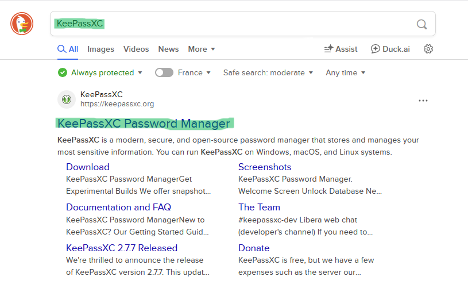Open the DuckDuckGo logo homepage
This screenshot has height=288, width=468.
point(22,24)
